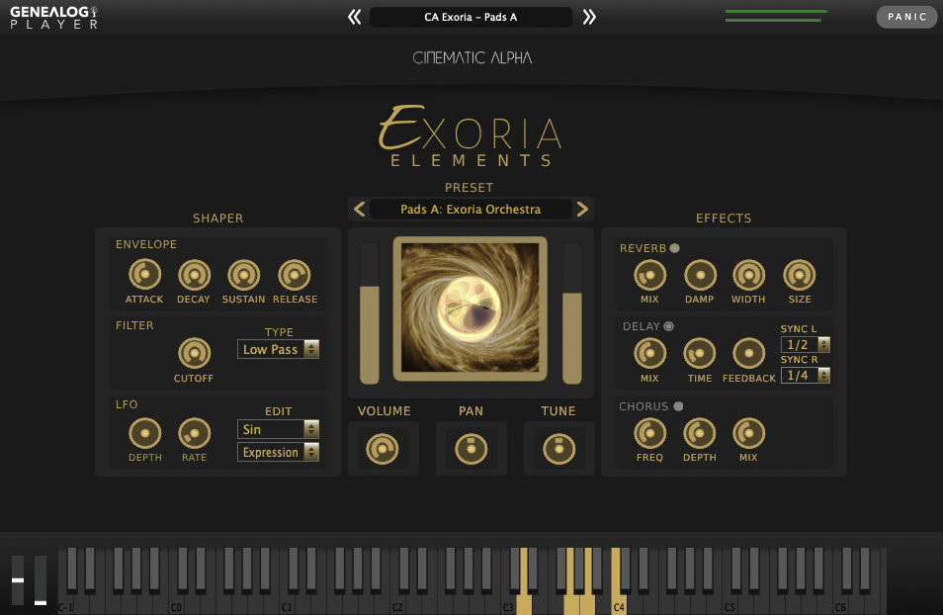
Task: Click the Reverb Mix knob
Action: 650,275
